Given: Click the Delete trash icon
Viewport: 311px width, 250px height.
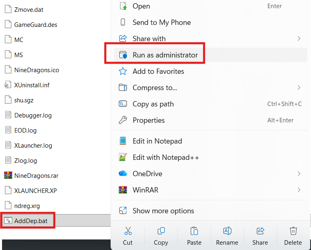Looking at the screenshot, I should pyautogui.click(x=293, y=231).
